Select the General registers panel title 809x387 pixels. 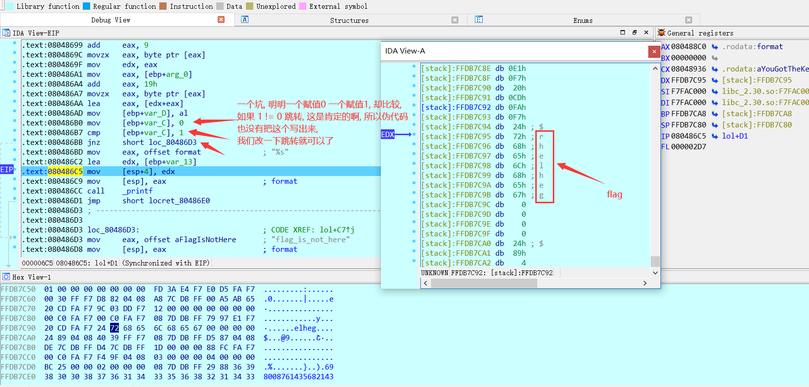click(700, 33)
